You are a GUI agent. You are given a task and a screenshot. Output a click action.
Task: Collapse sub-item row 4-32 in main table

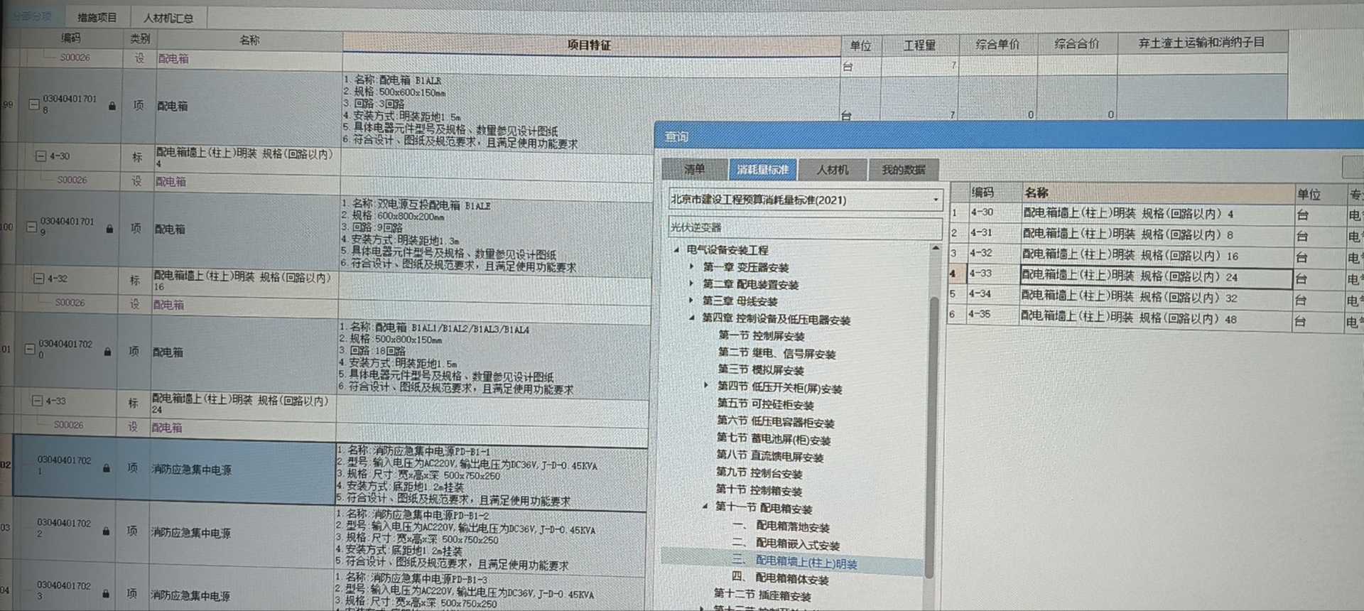[39, 279]
